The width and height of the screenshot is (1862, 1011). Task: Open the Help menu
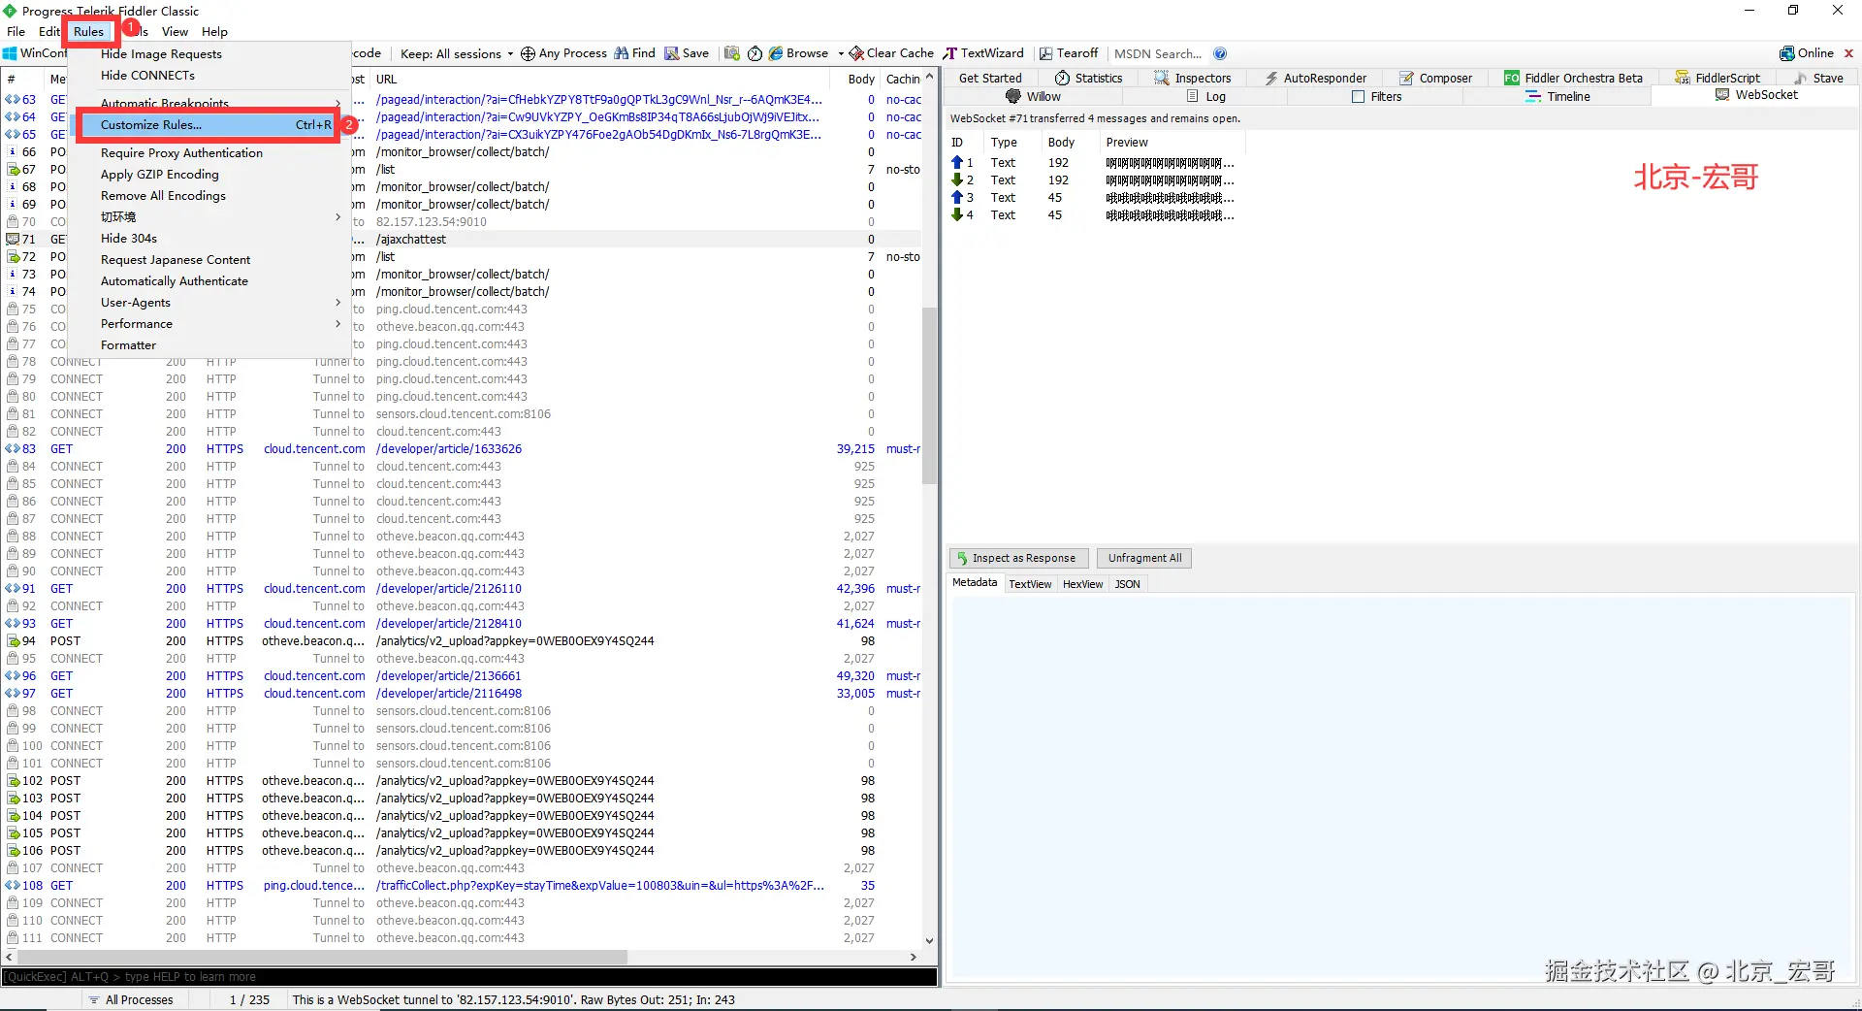[x=214, y=31]
